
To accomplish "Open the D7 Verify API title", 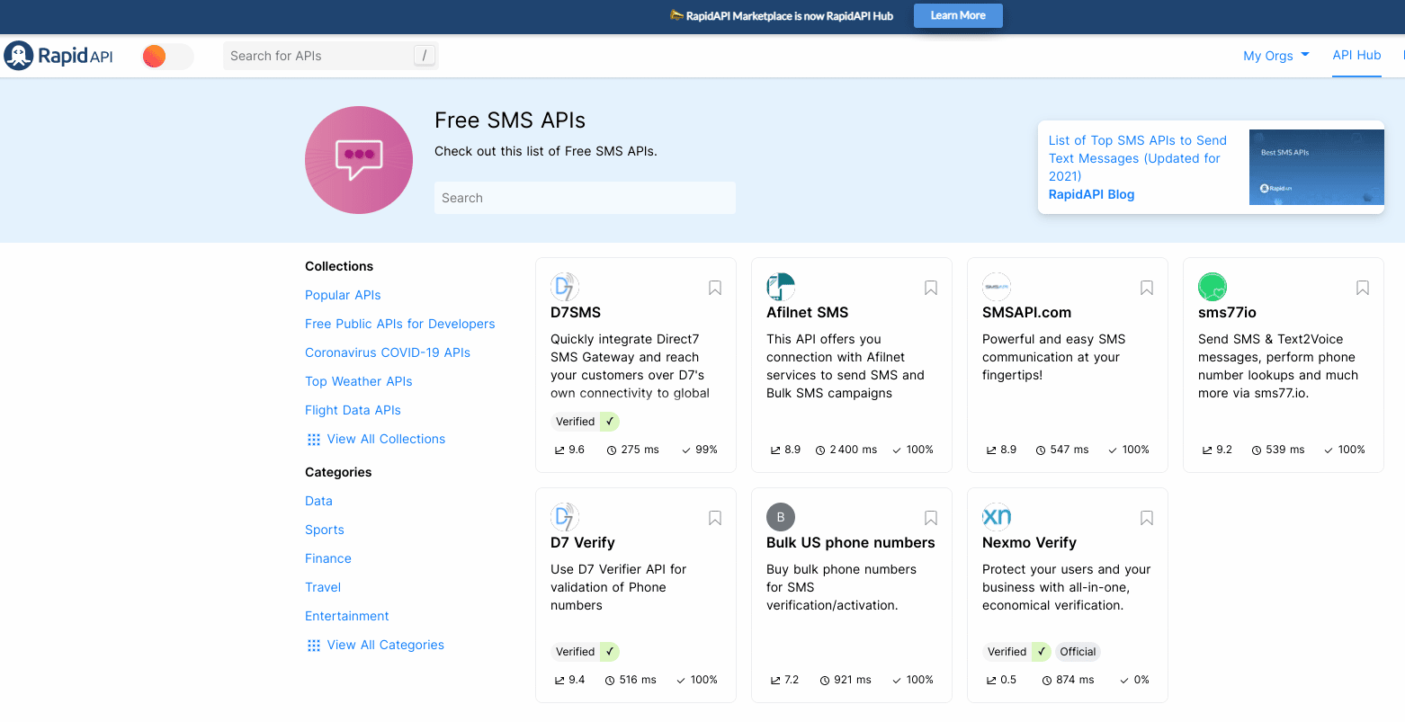I will tap(583, 543).
